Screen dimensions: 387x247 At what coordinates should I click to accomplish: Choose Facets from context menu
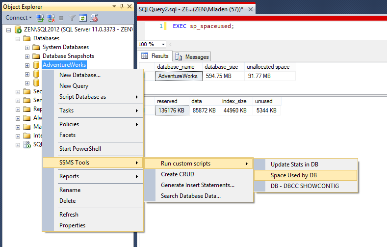[93, 135]
